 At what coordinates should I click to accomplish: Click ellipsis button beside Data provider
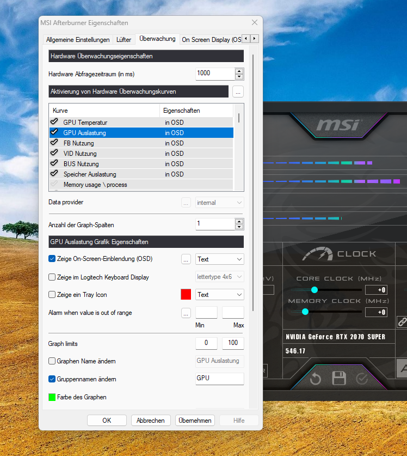pos(186,203)
